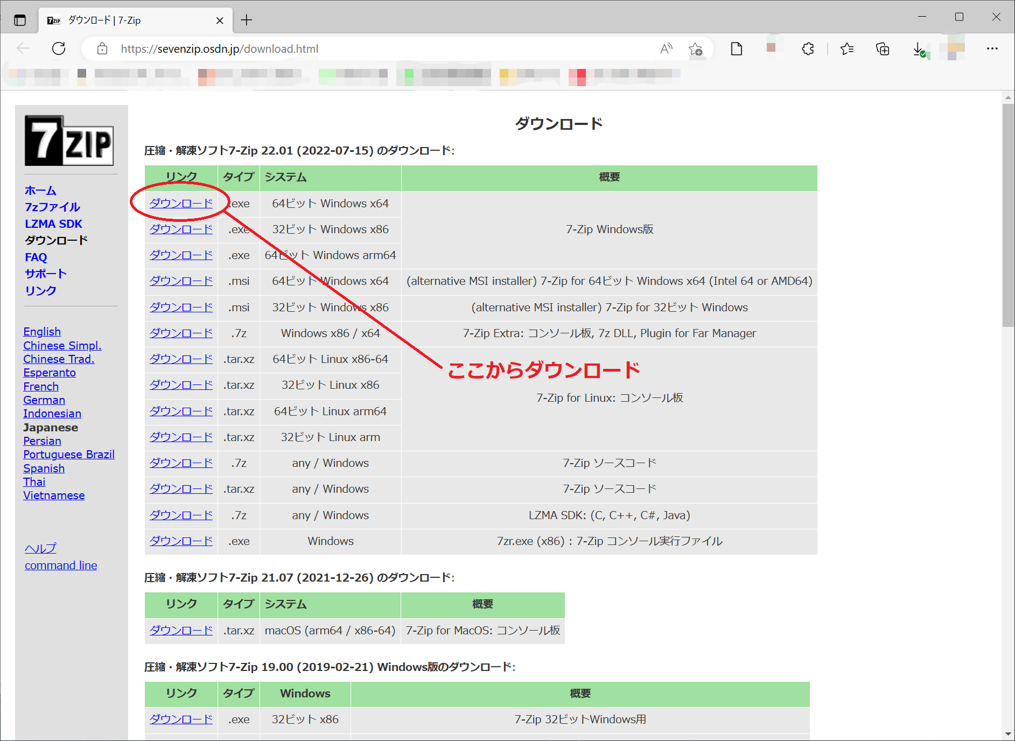The height and width of the screenshot is (741, 1015).
Task: Download LZMA SDK .7z
Action: [x=181, y=515]
